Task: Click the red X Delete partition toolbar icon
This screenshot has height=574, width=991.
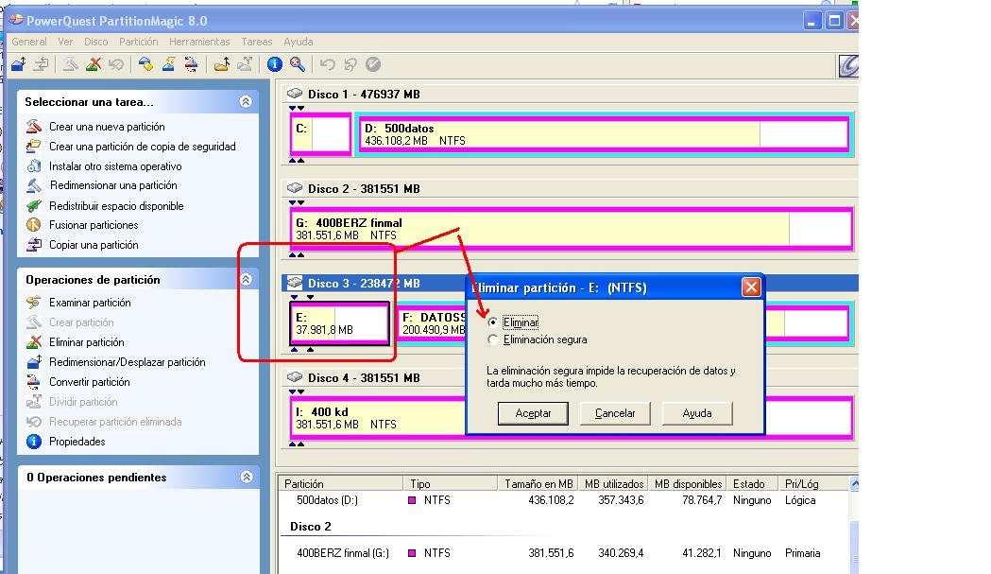Action: click(x=94, y=64)
